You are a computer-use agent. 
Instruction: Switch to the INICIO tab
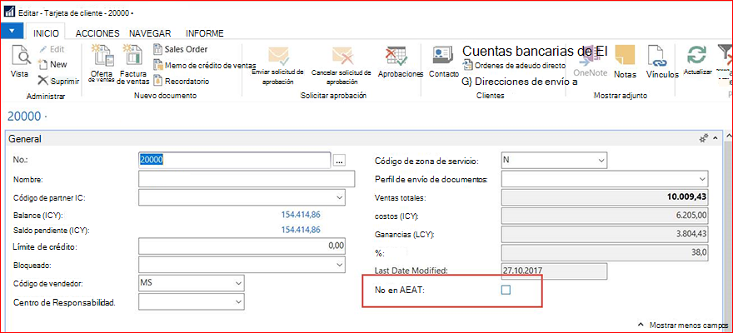pyautogui.click(x=46, y=33)
